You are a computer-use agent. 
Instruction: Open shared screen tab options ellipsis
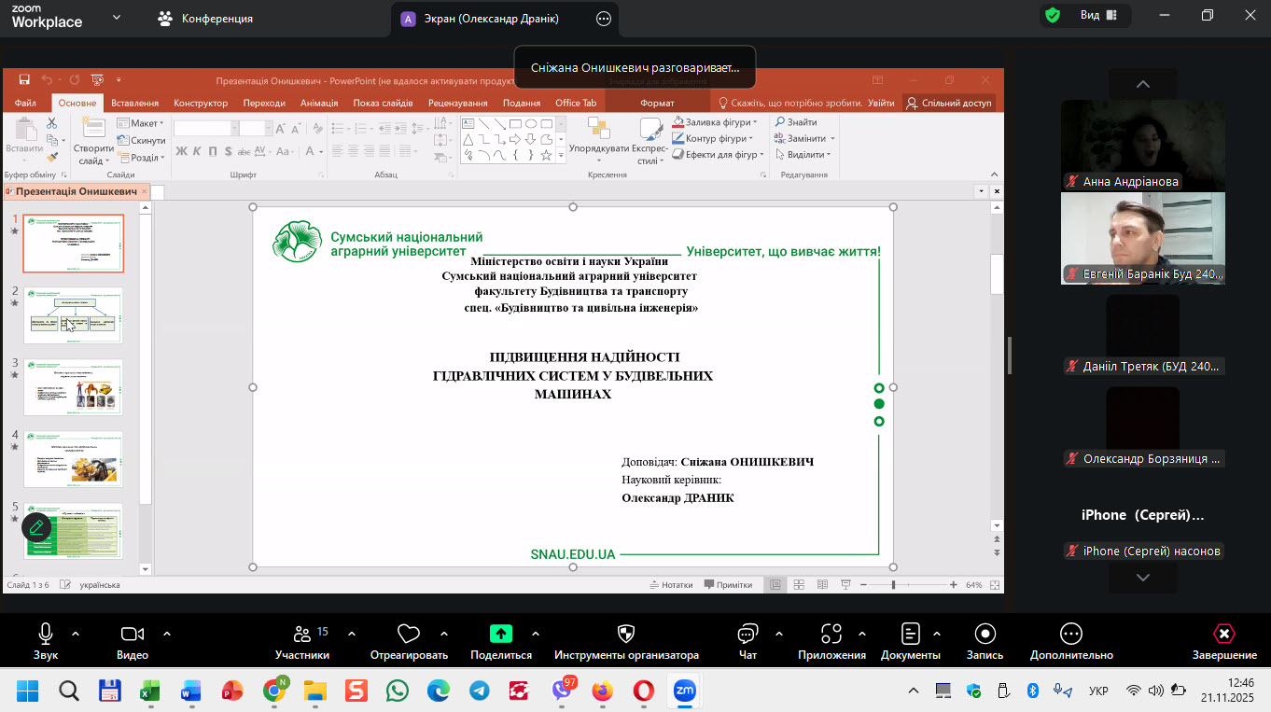pyautogui.click(x=603, y=19)
